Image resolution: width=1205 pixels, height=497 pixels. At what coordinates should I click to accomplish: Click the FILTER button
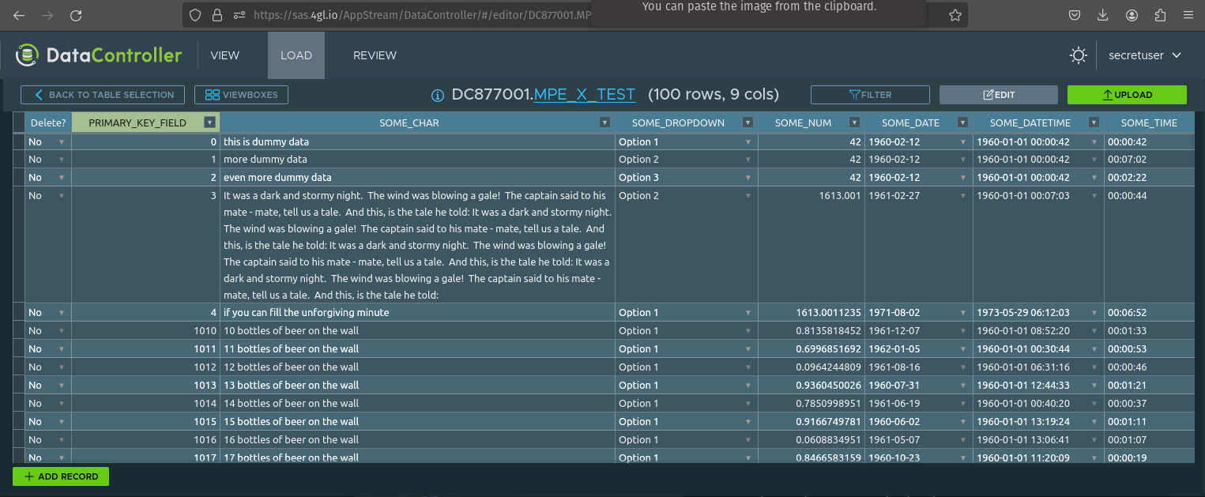tap(869, 95)
